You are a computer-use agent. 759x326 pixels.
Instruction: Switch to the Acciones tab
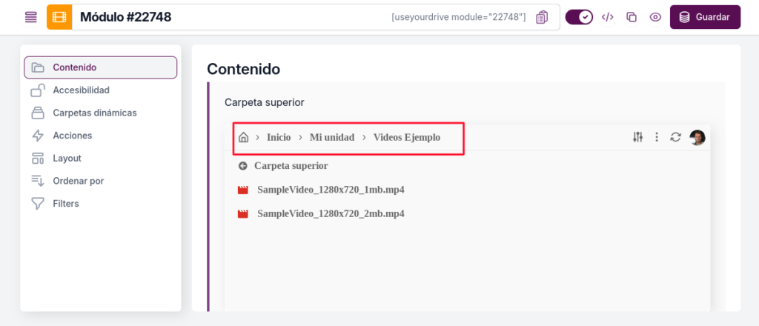pos(101,136)
